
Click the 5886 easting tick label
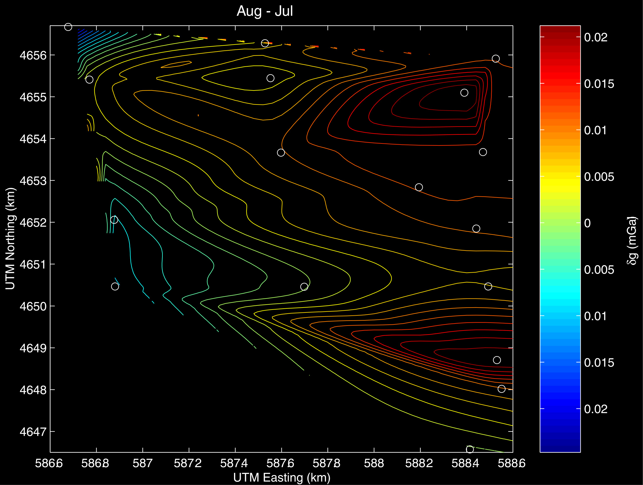(x=512, y=463)
